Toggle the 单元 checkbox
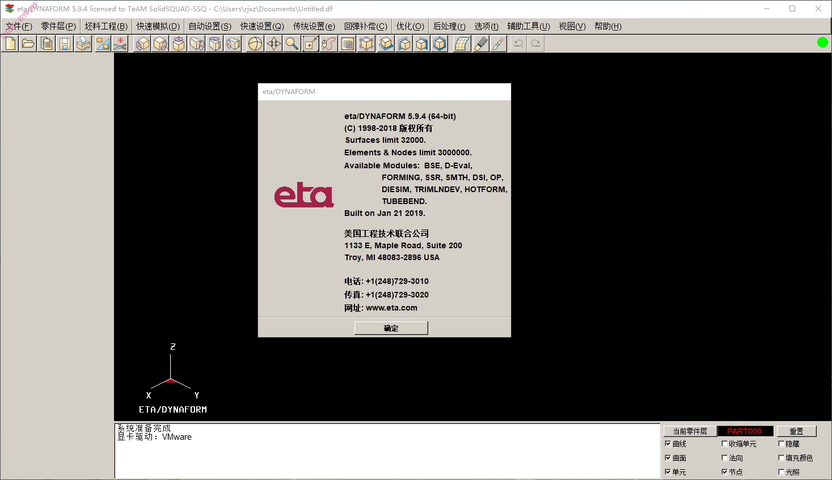The image size is (832, 480). pos(668,472)
